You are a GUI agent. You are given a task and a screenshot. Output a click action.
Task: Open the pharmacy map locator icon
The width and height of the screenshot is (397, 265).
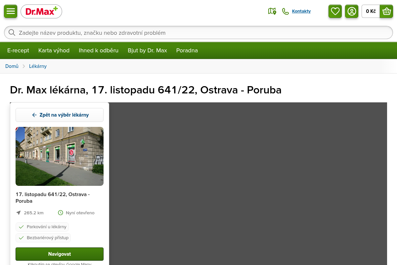click(272, 11)
